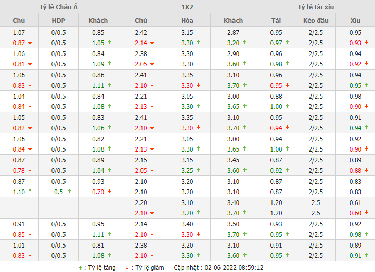The width and height of the screenshot is (375, 272).
Task: Click red down arrow beside 1X2 Chủ 2.14
Action: (152, 43)
